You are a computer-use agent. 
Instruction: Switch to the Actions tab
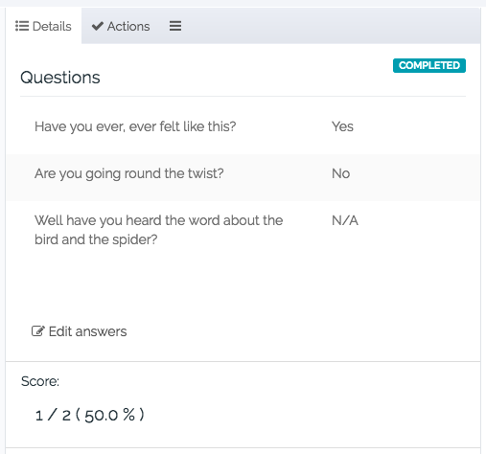(x=121, y=26)
